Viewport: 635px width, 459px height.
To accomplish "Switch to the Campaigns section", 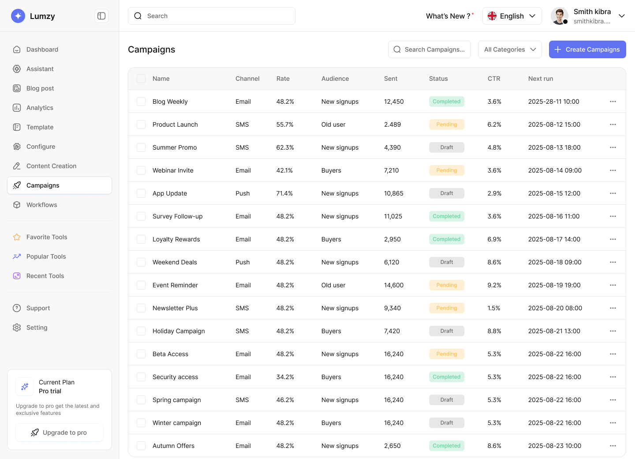I will [x=43, y=185].
